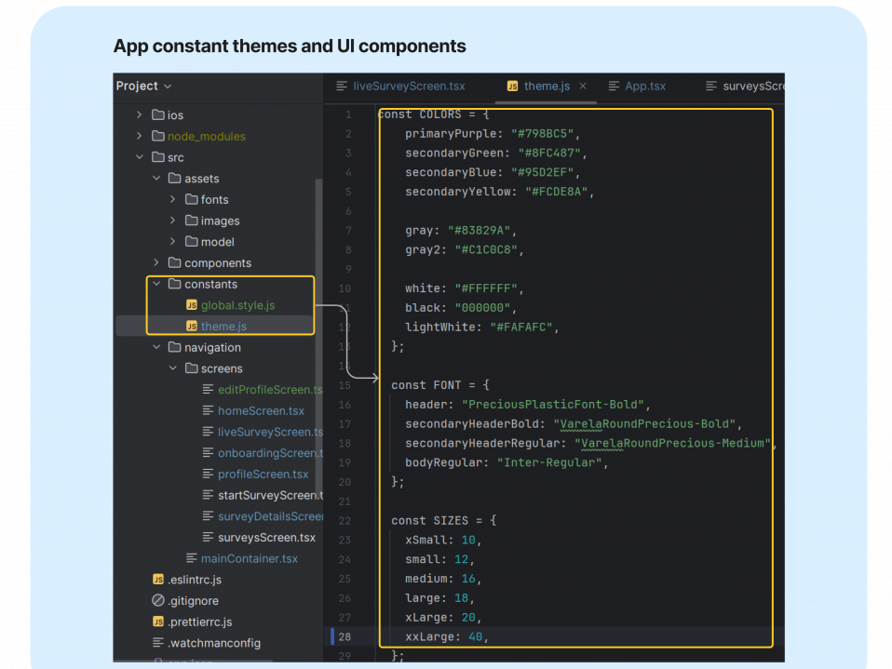The image size is (892, 669).
Task: Click the JS file icon beside theme.js in tree
Action: [192, 327]
